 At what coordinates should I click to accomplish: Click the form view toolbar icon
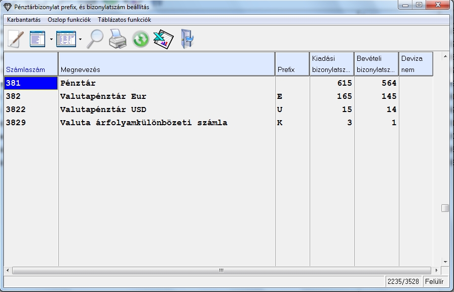pyautogui.click(x=37, y=39)
